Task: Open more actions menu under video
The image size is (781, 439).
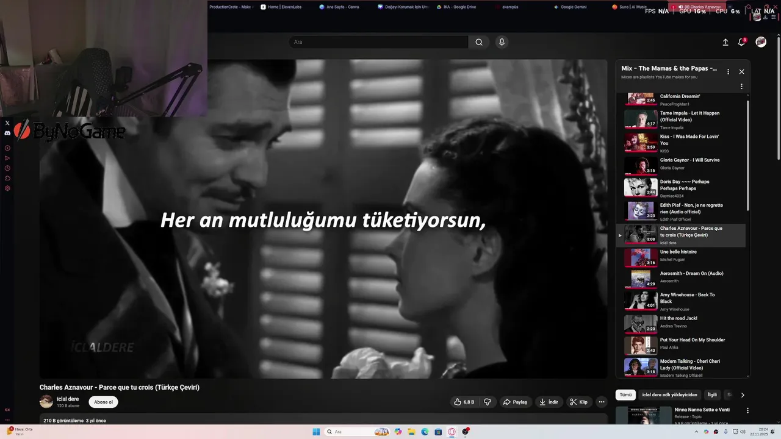Action: tap(602, 402)
